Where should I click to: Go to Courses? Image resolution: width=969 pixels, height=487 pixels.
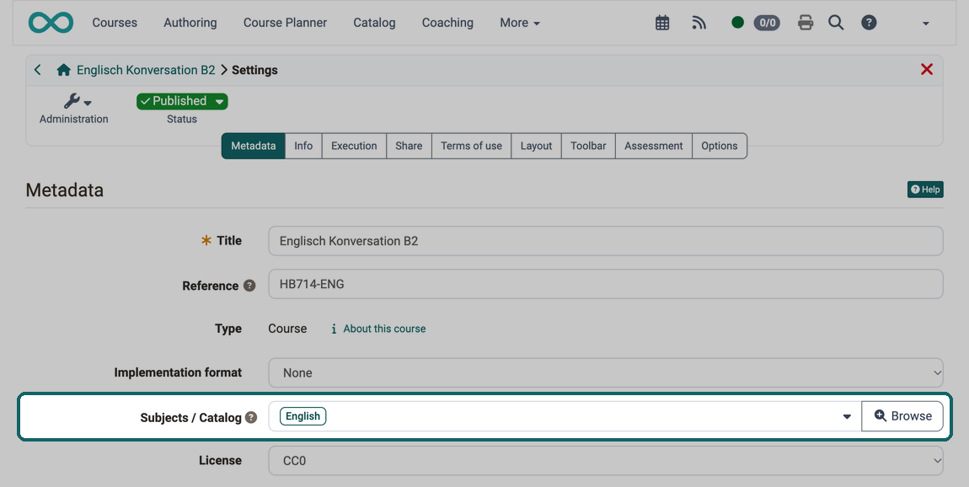[115, 23]
